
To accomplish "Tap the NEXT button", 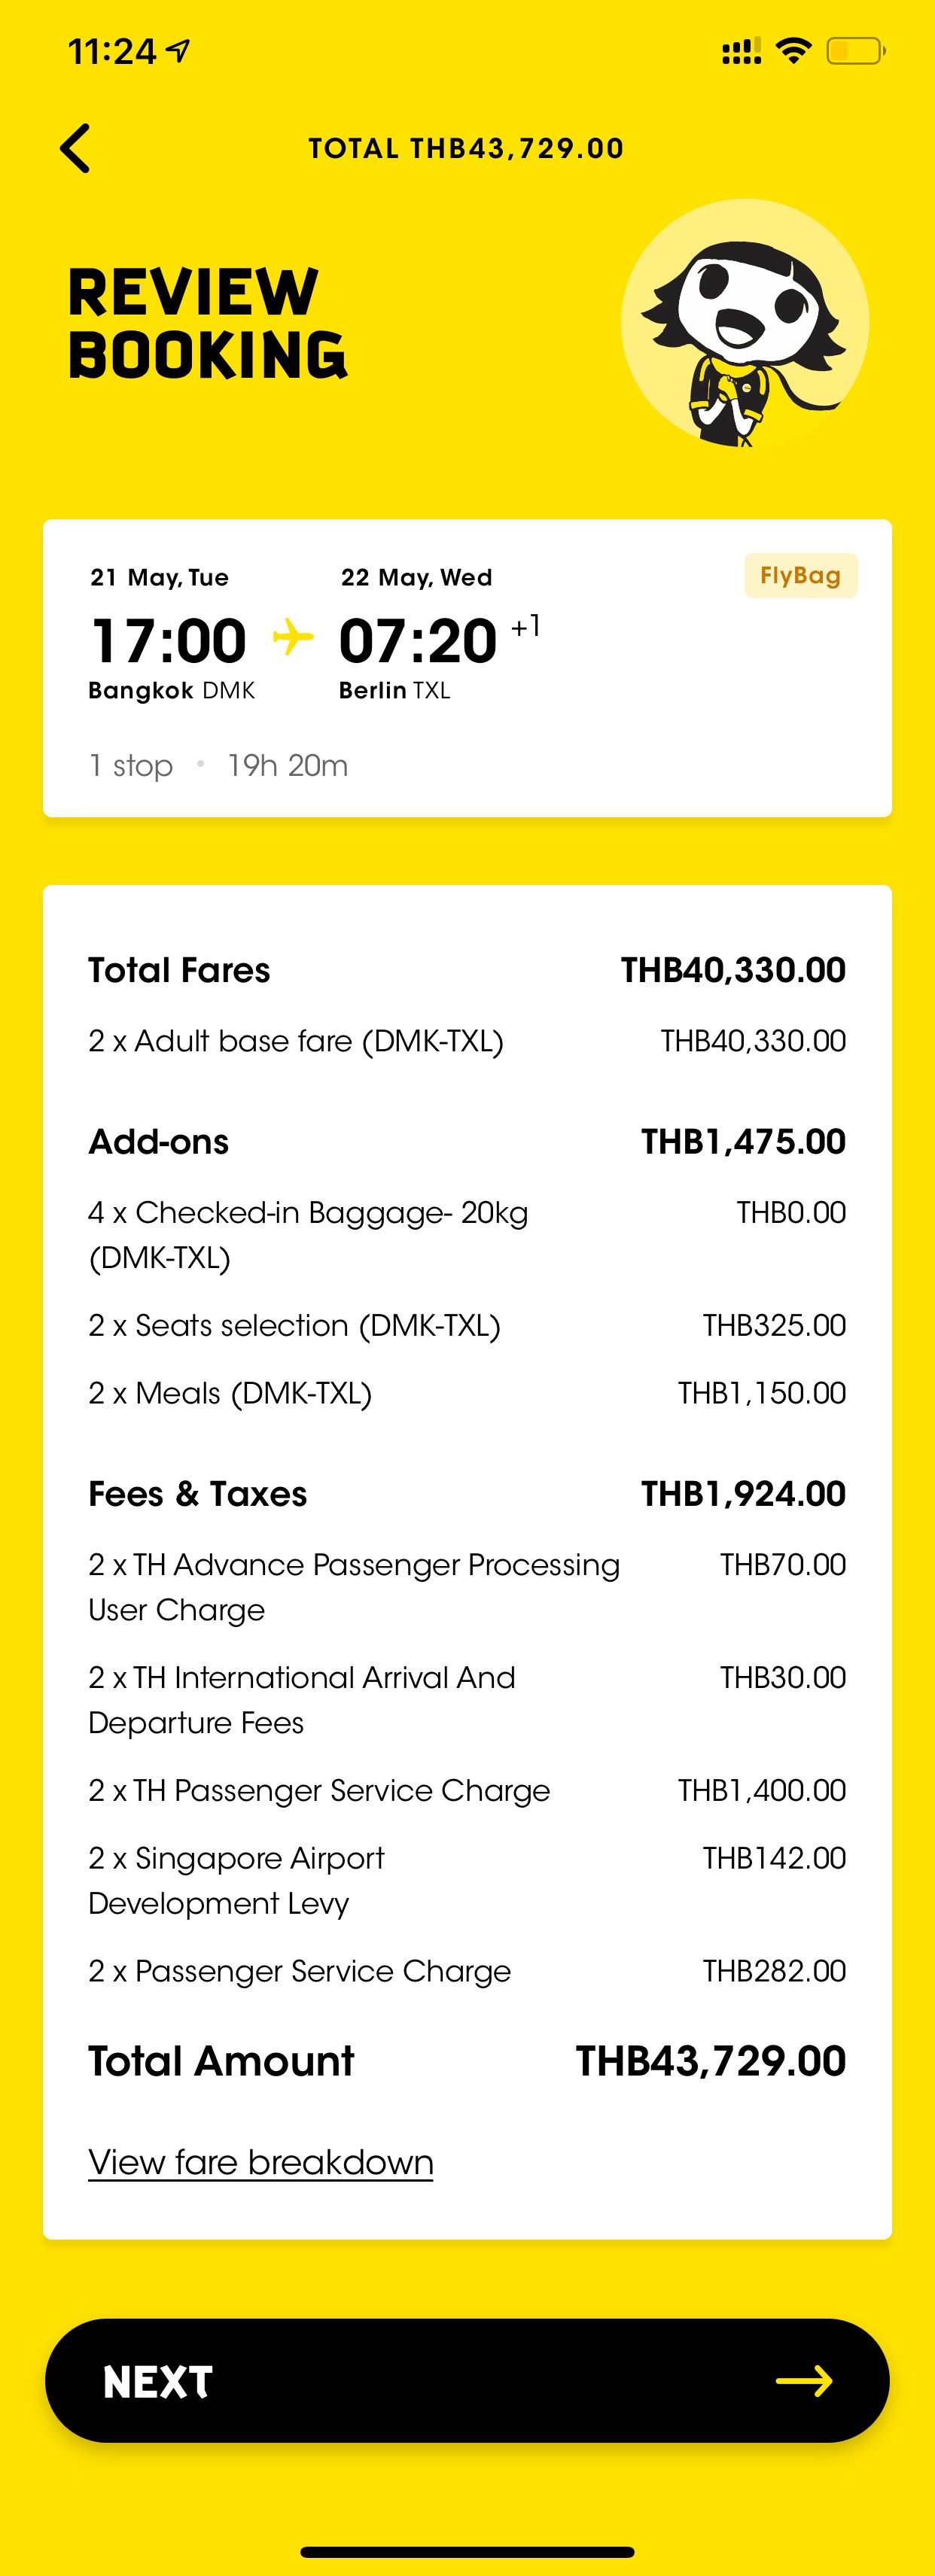I will click(x=467, y=2380).
